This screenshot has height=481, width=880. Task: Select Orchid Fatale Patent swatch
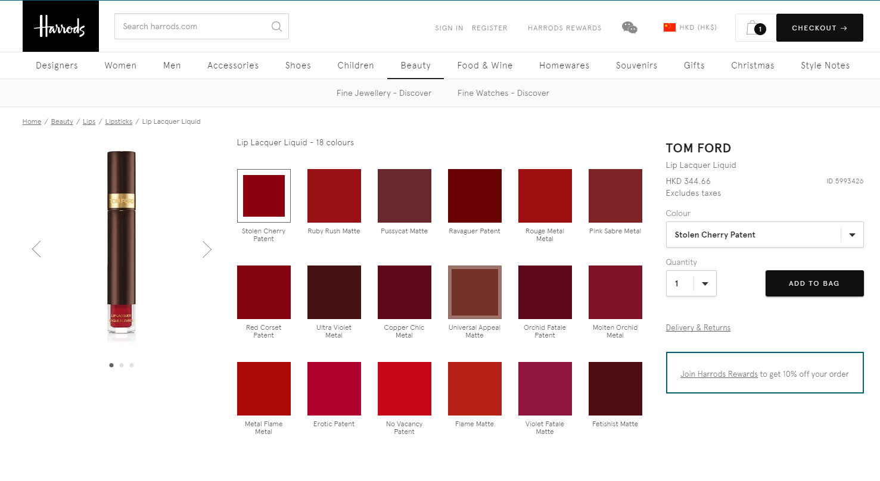pyautogui.click(x=545, y=292)
